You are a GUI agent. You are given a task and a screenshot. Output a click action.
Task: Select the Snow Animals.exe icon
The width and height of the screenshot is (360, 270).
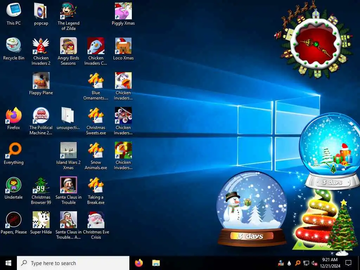pyautogui.click(x=96, y=156)
